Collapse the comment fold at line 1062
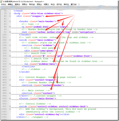This screenshot has width=119, height=121. 10,109
